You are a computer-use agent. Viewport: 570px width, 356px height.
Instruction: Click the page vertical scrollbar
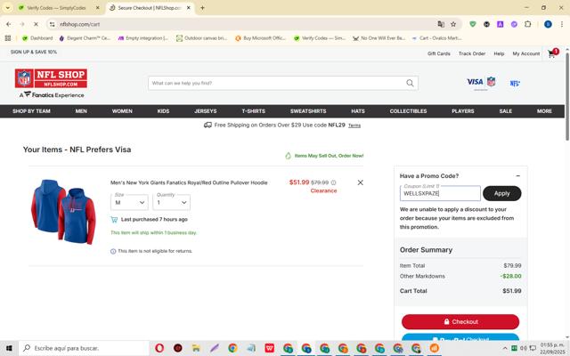pos(566,97)
